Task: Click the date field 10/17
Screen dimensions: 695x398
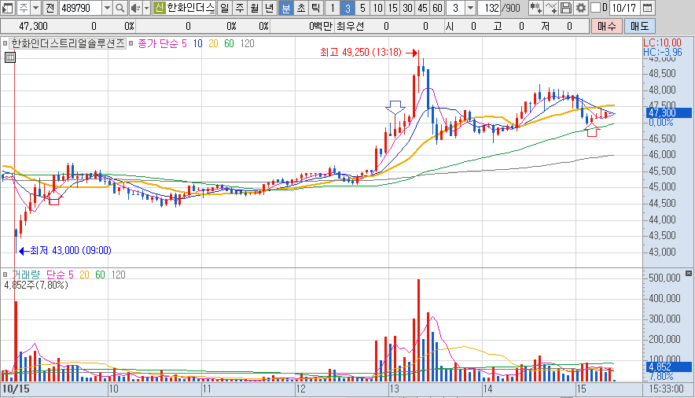Action: (624, 8)
